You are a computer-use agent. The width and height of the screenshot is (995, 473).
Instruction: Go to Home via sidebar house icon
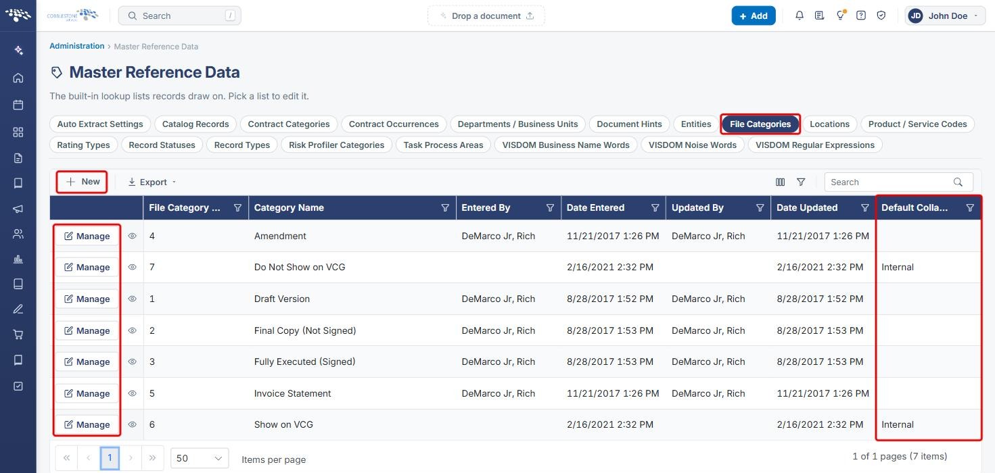(x=18, y=78)
